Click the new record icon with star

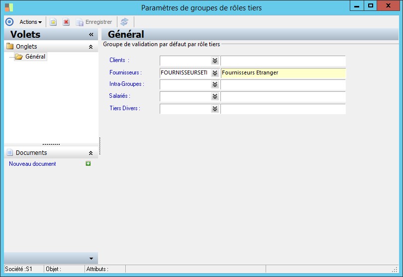[x=53, y=22]
